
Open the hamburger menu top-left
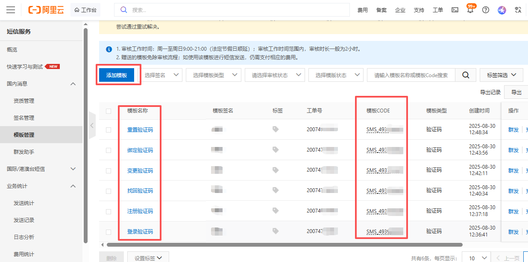point(11,9)
